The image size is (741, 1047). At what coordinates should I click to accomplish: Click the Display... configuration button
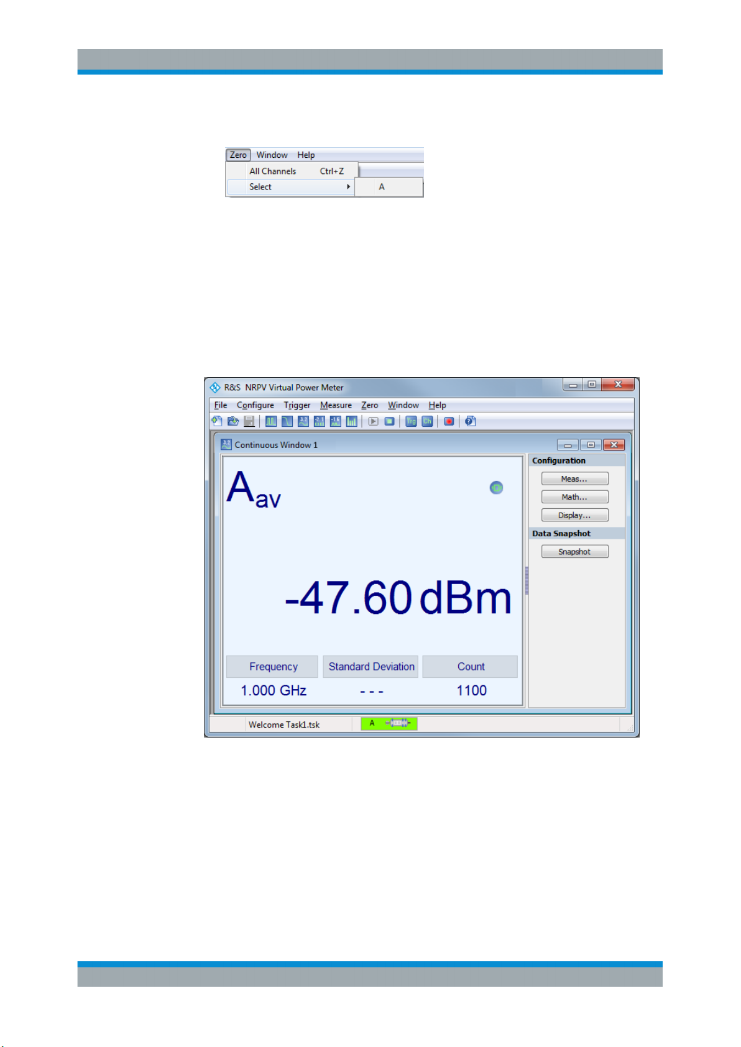pos(575,515)
